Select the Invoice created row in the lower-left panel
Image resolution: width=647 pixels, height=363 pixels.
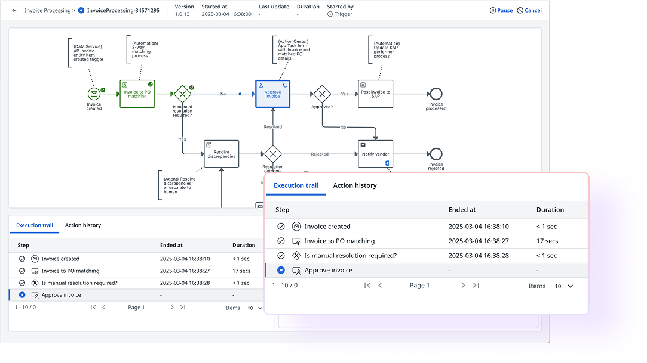(x=137, y=259)
